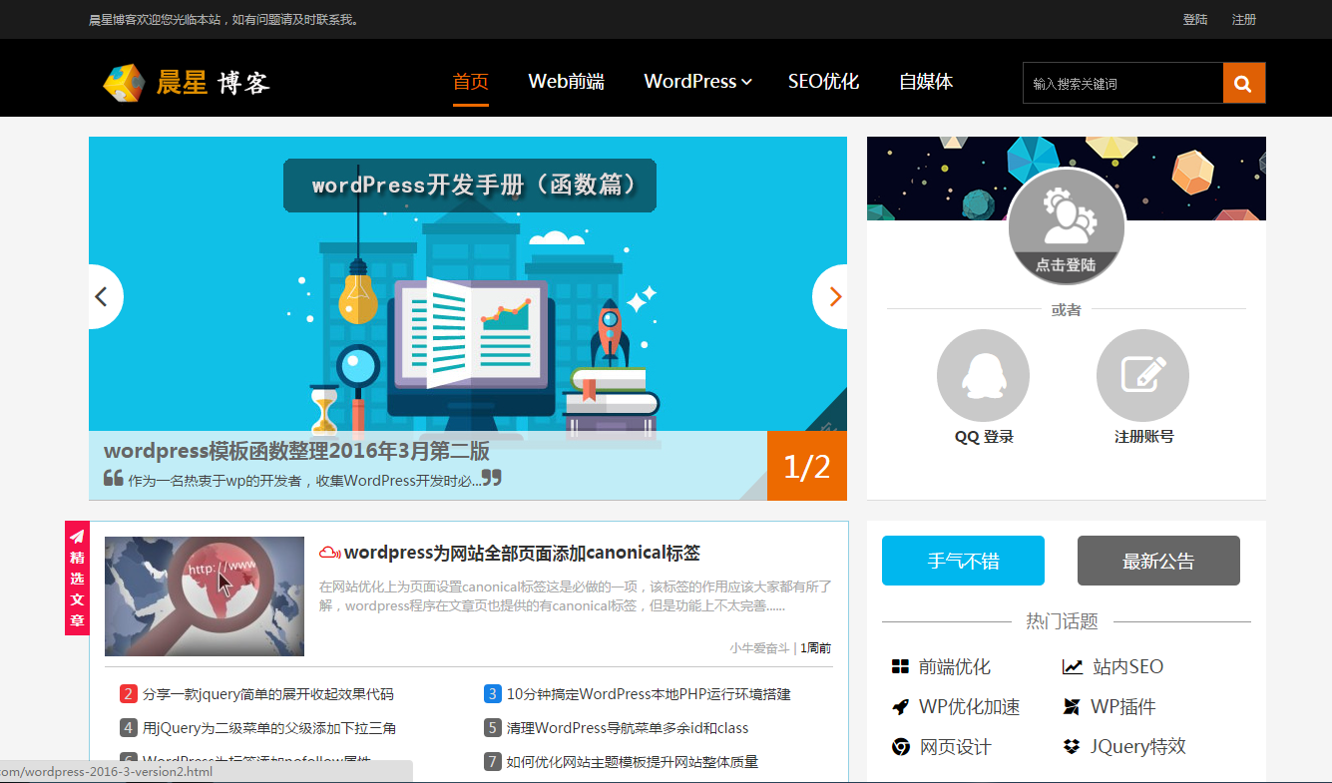Open article 用jQuery为二级菜单的父级添加下拉三角

tap(269, 728)
